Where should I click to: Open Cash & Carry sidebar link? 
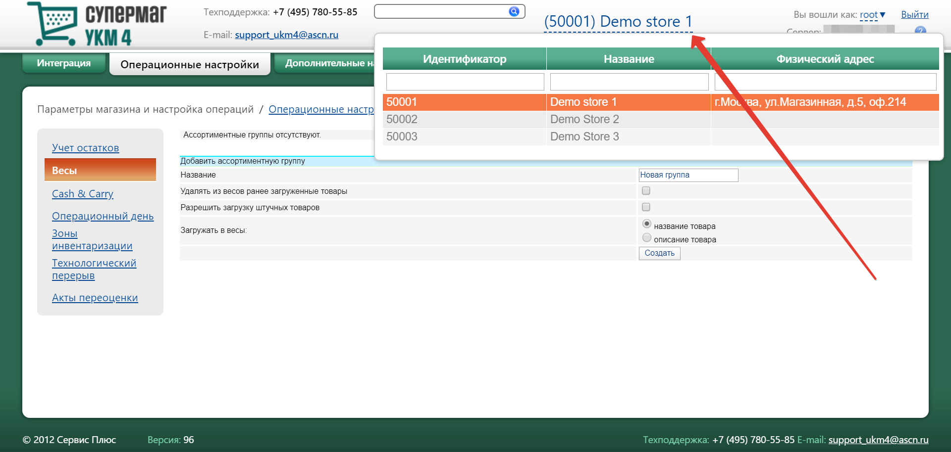click(x=83, y=194)
